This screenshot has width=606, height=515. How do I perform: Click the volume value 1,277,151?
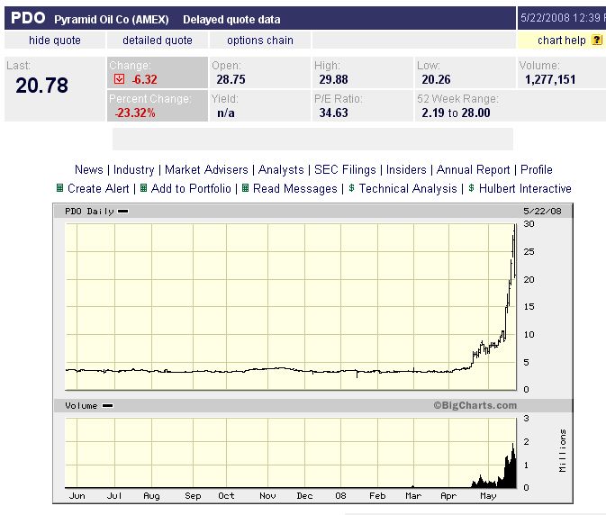(x=550, y=79)
